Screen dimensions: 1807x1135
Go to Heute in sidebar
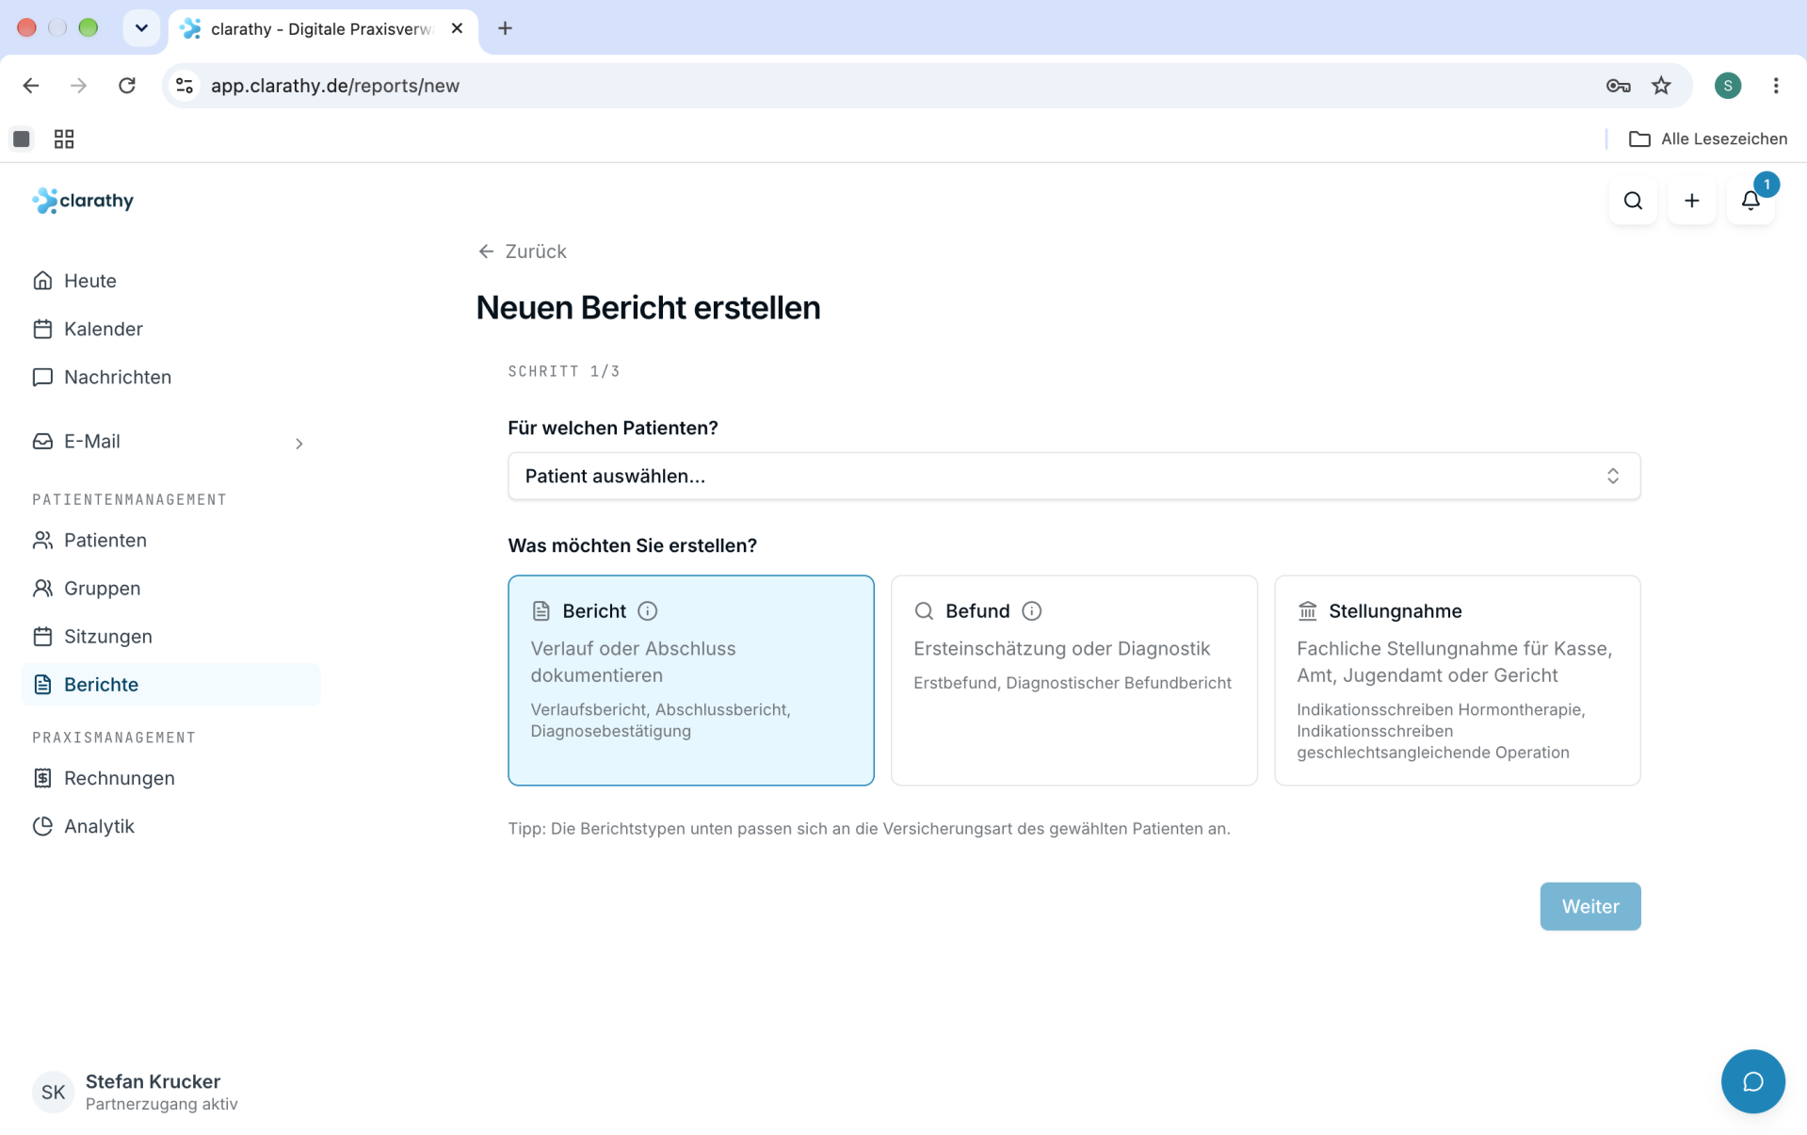pyautogui.click(x=169, y=281)
